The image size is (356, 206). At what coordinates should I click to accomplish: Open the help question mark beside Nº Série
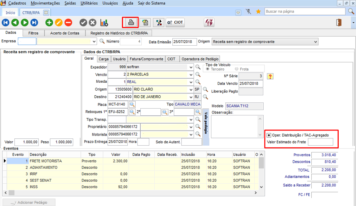(x=270, y=76)
